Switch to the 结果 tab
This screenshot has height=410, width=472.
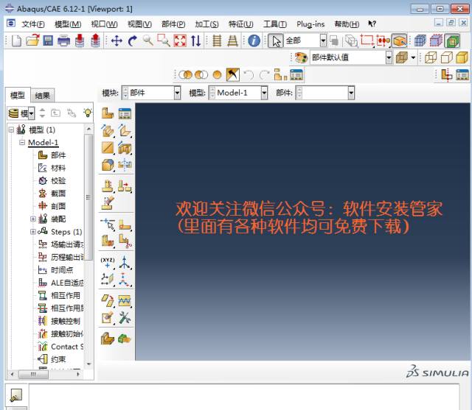tap(43, 95)
